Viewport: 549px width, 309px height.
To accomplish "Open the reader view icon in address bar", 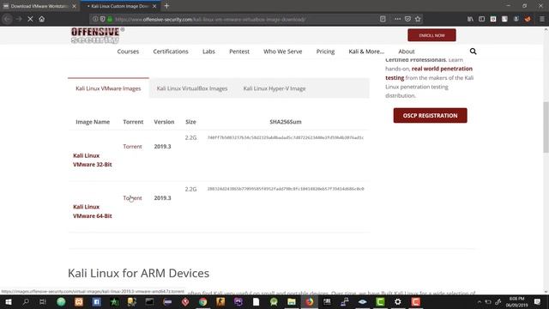I will (x=383, y=19).
